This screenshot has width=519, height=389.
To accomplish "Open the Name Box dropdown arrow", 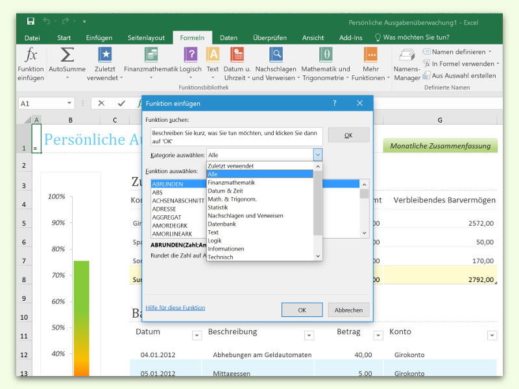I will click(69, 103).
